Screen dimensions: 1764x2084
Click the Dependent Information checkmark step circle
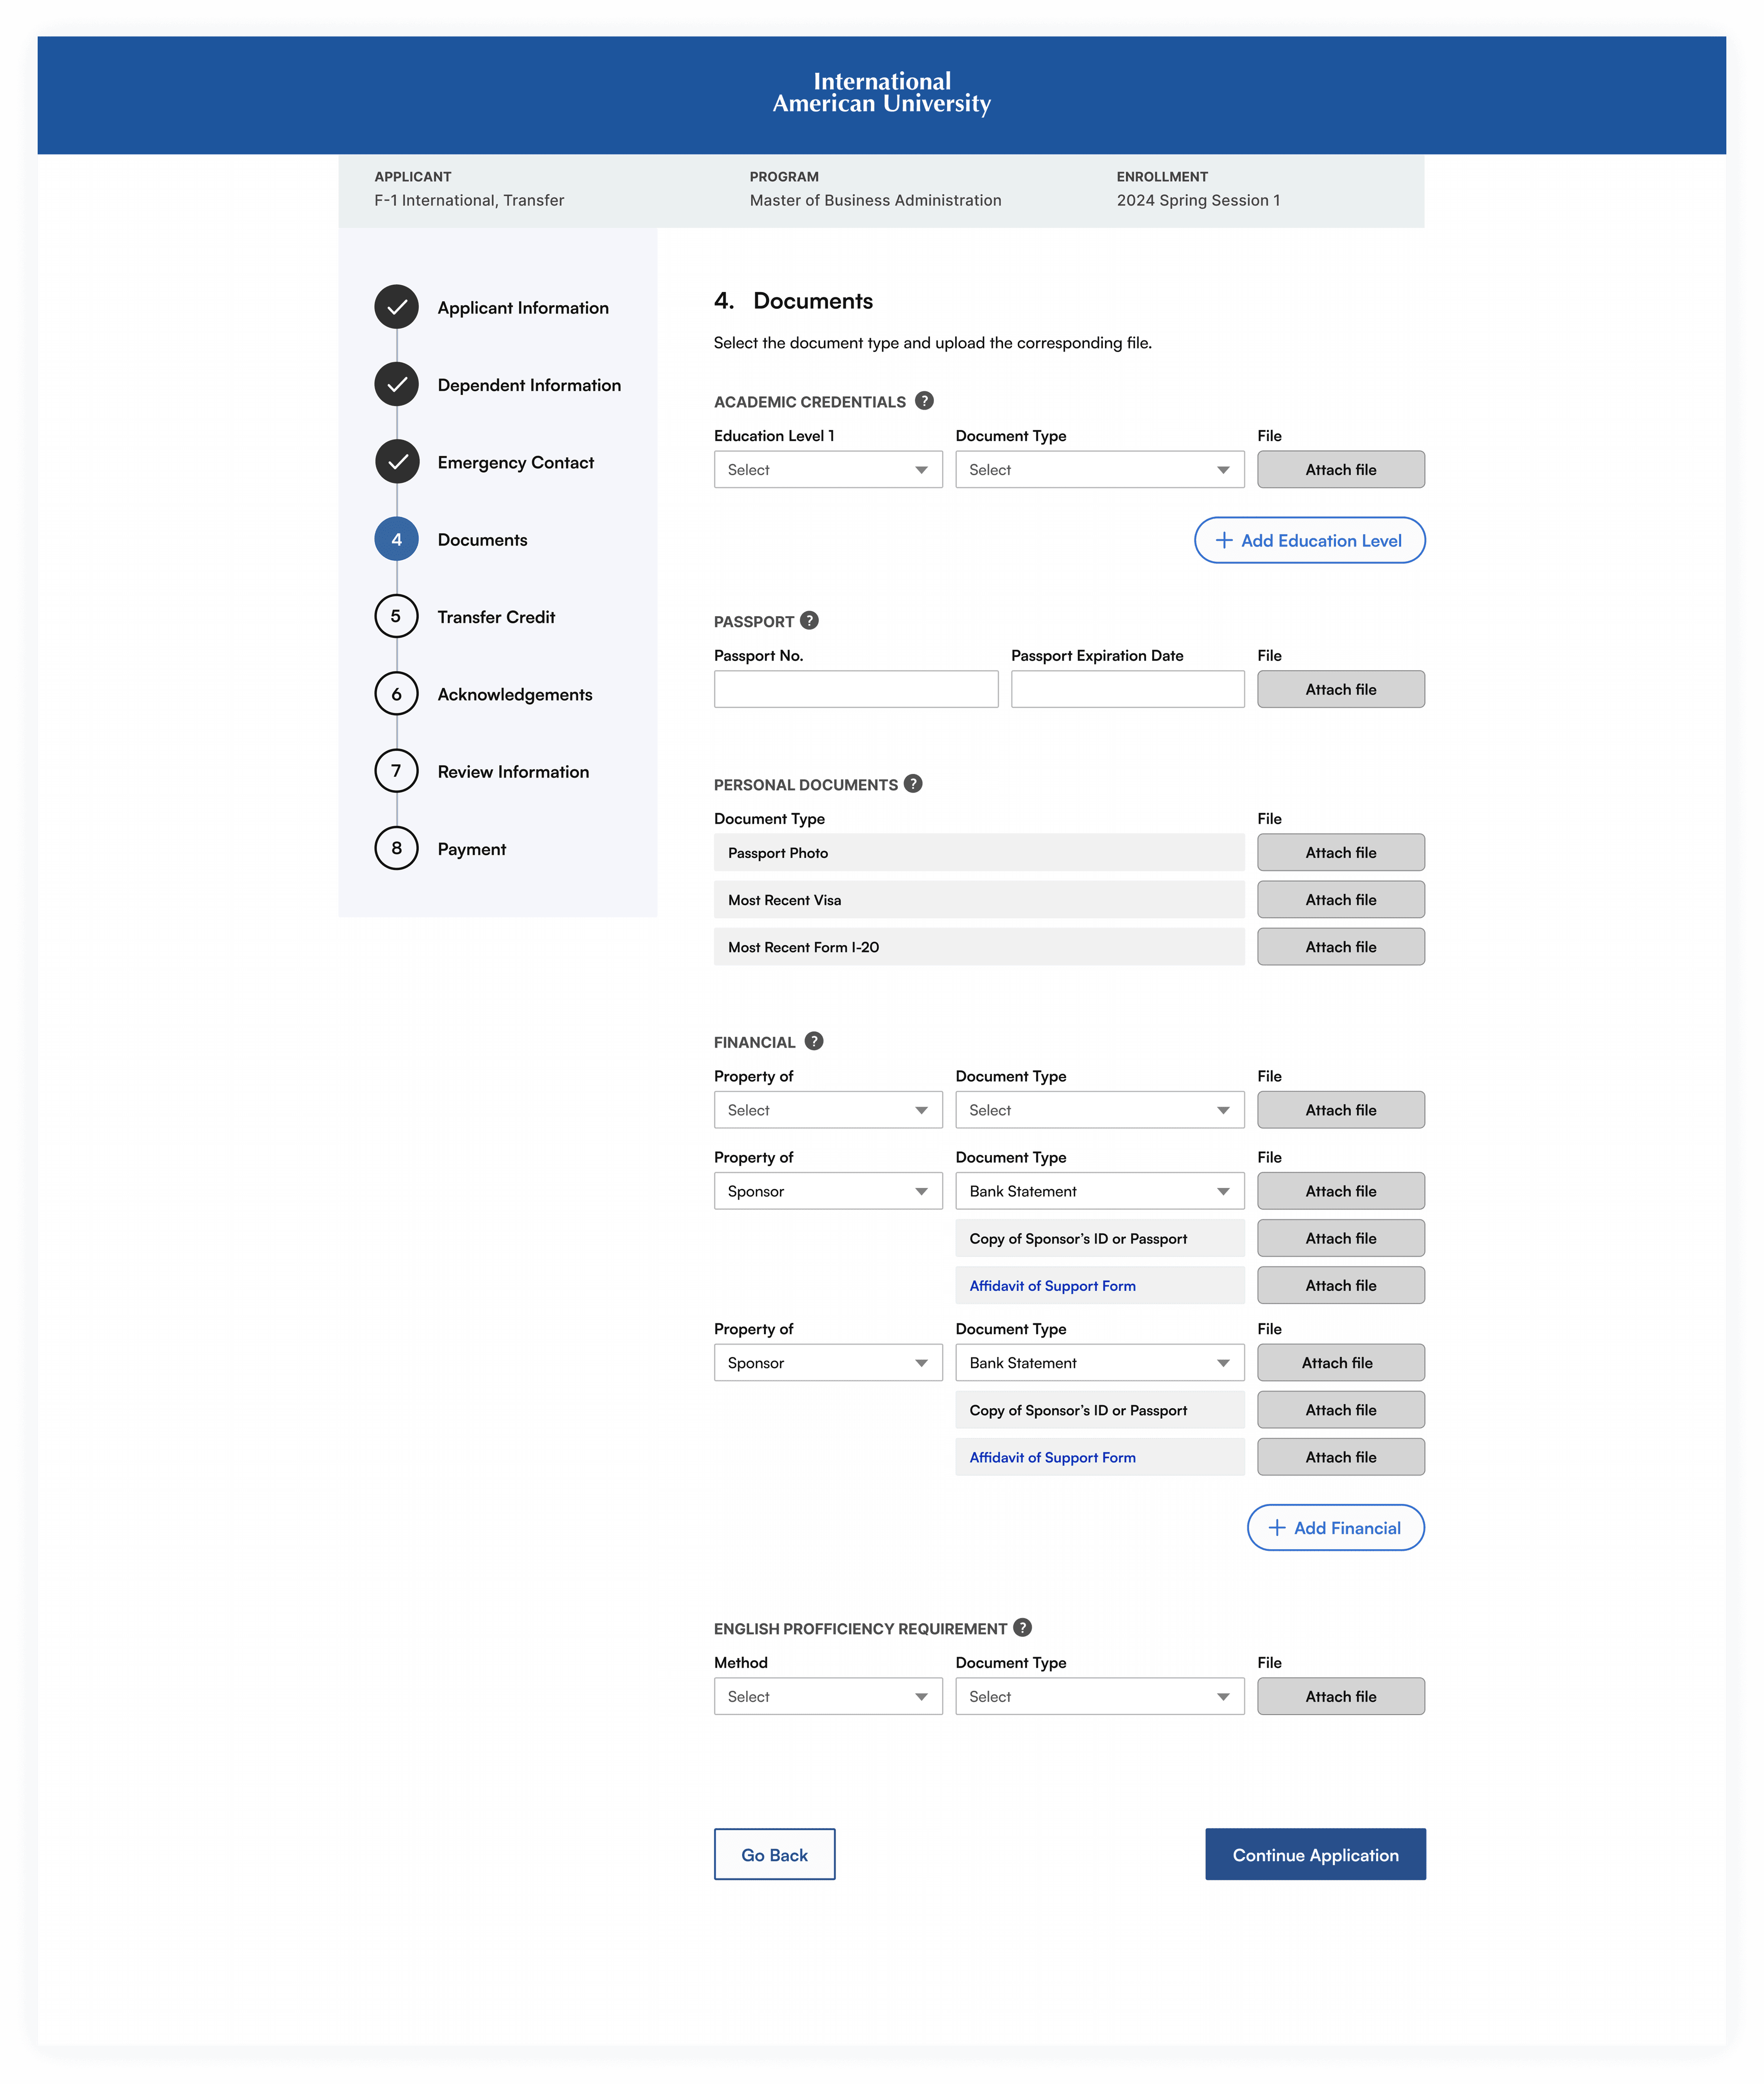click(397, 384)
